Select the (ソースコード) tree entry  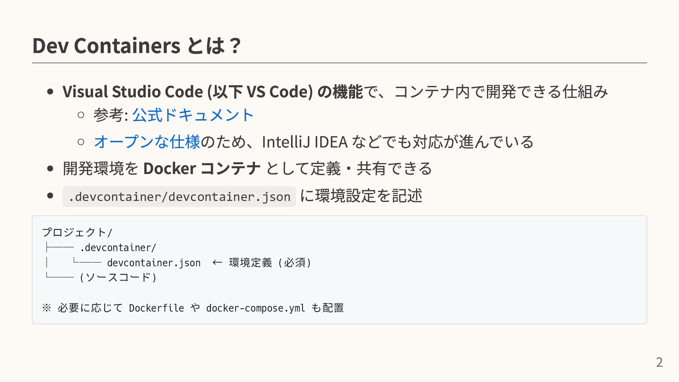[x=118, y=277]
